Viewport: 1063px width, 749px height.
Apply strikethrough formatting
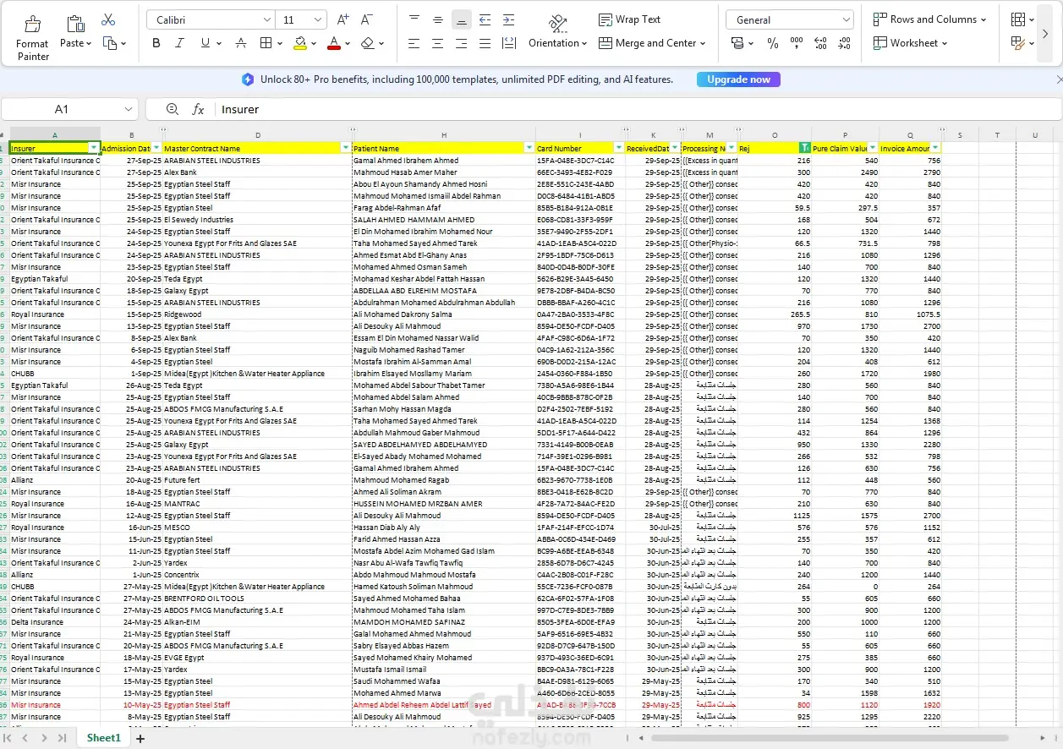(241, 43)
